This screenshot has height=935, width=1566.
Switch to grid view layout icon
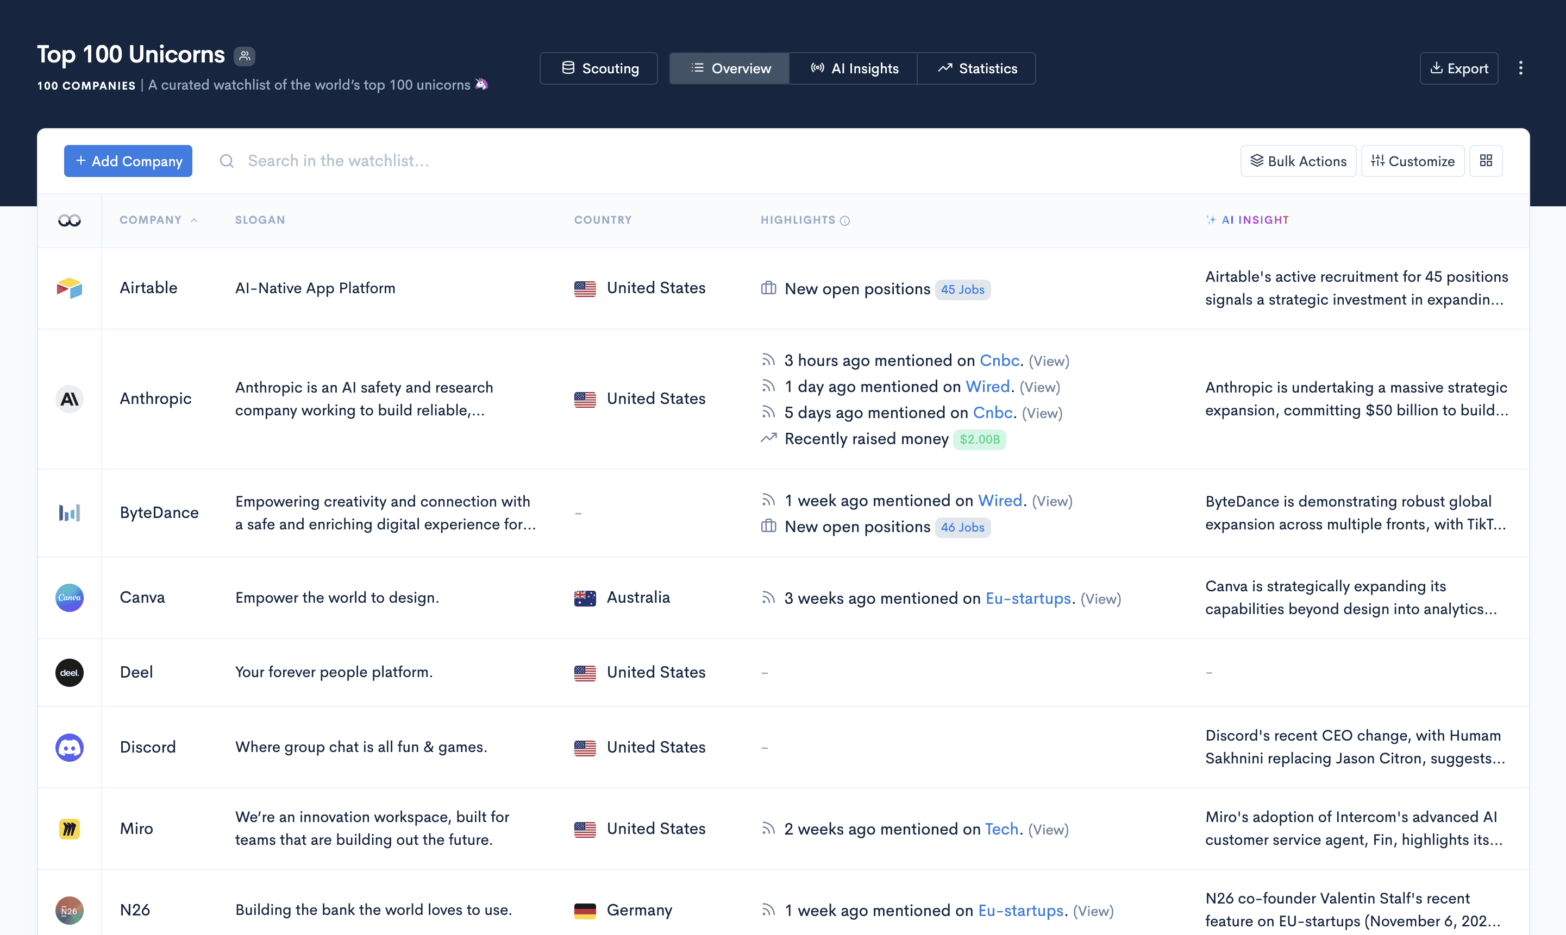coord(1485,161)
